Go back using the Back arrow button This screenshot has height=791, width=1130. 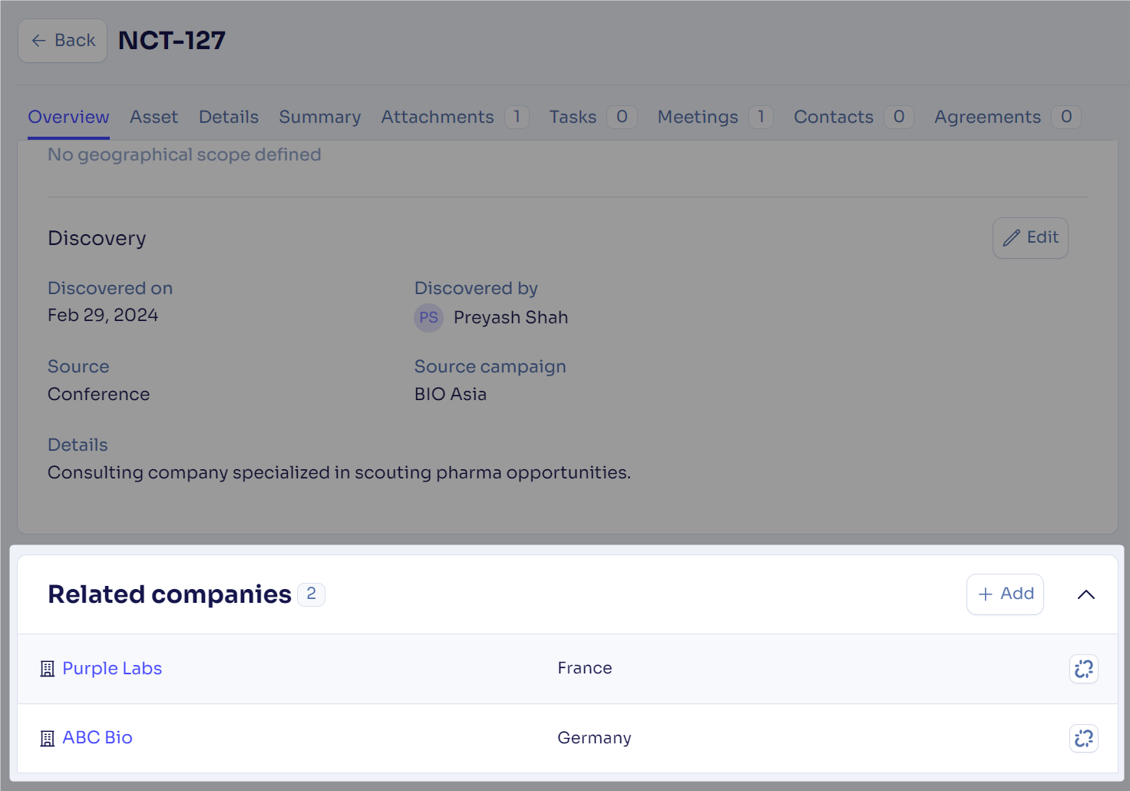coord(63,41)
